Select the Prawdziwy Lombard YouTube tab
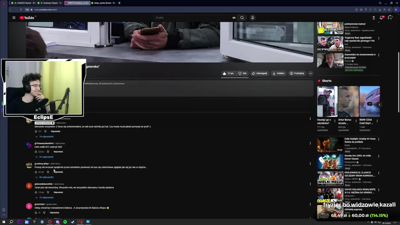This screenshot has width=400, height=225. (77, 3)
